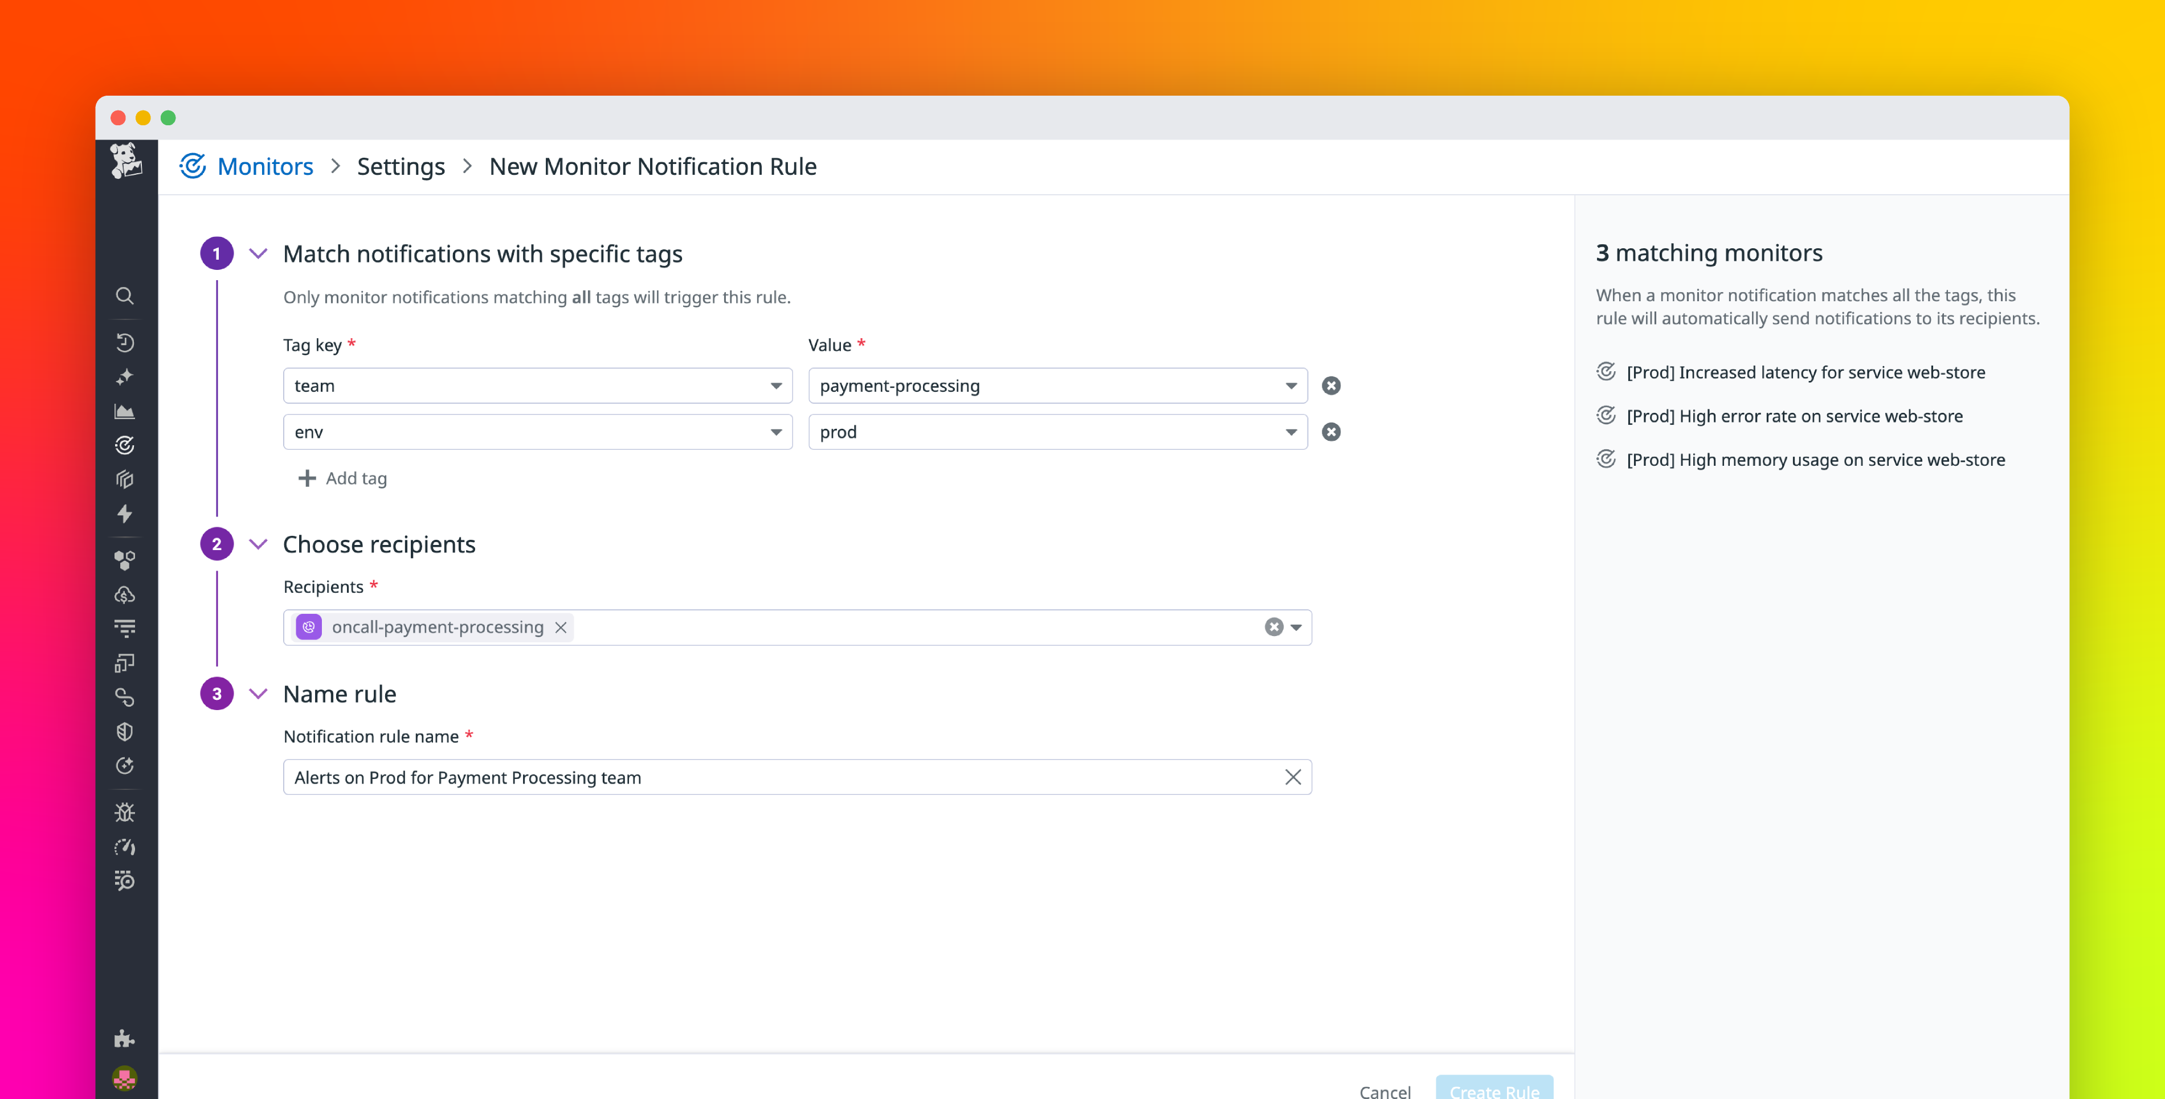Open the Error Tracking bug icon

124,811
